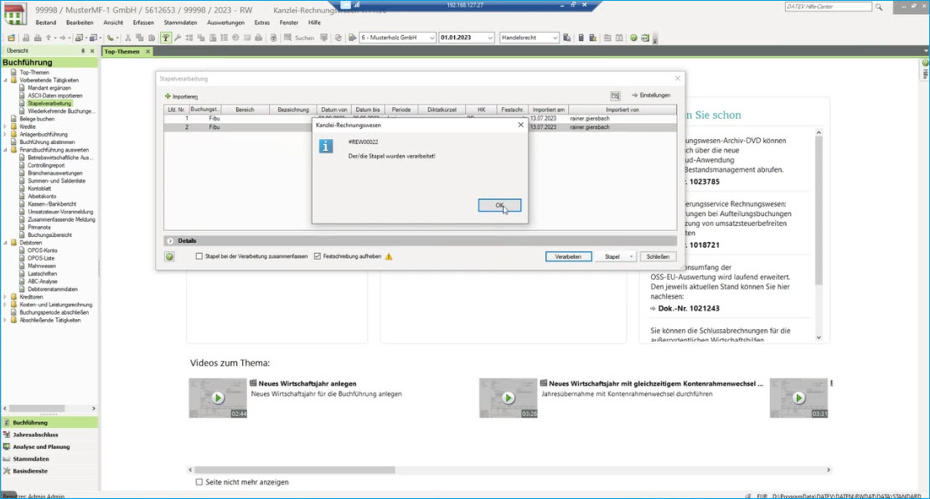Collapse the Finanzbuchführung auswerten node
Image resolution: width=930 pixels, height=499 pixels.
coord(6,150)
